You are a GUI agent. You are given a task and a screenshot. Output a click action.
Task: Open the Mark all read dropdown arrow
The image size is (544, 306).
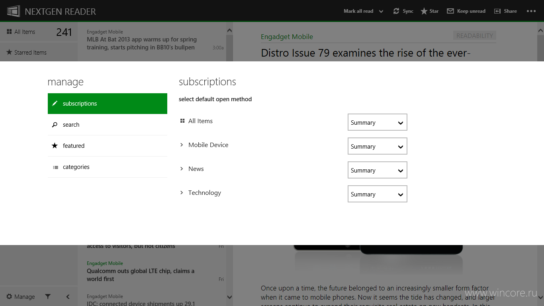[x=381, y=12]
